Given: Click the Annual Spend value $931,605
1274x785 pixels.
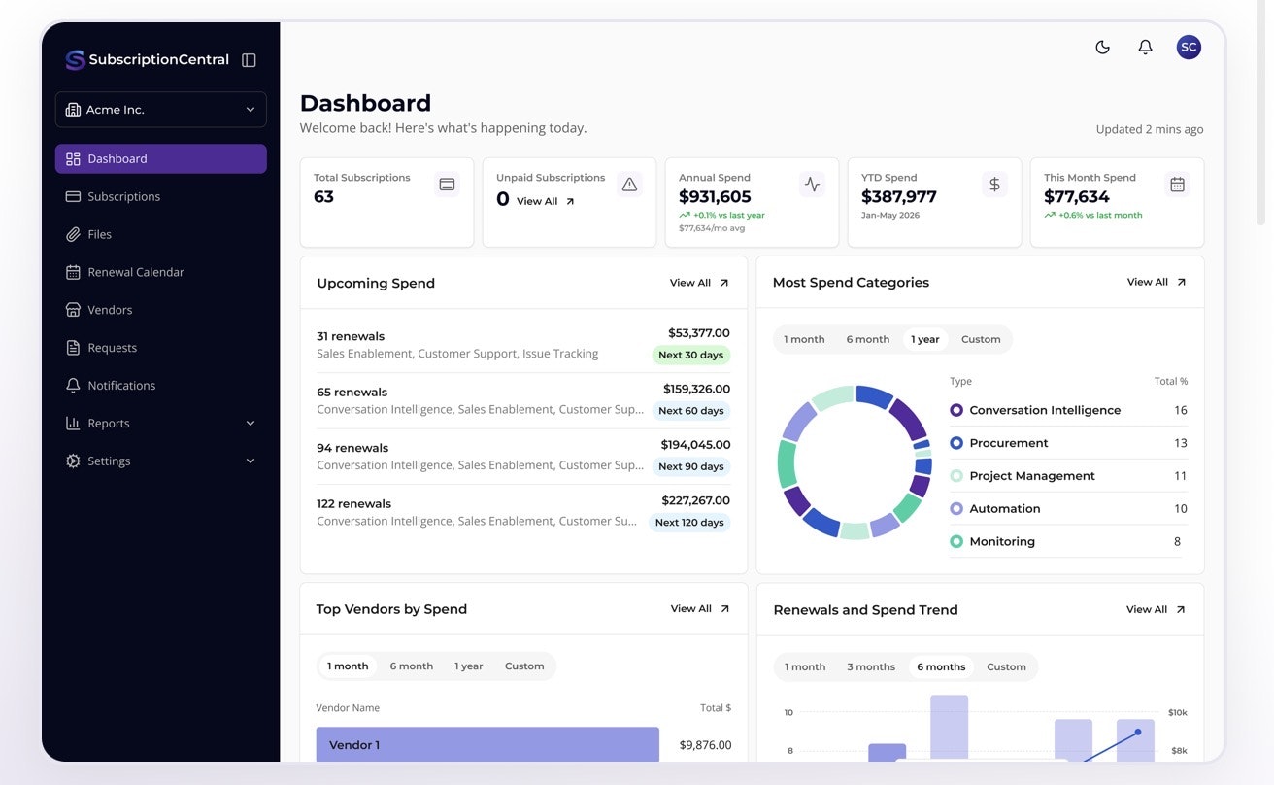Looking at the screenshot, I should [x=715, y=197].
